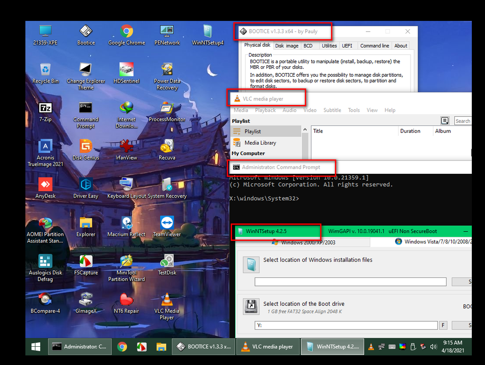Toggle VLC playlist view mode icon
Screen dimensions: 485x365
[x=445, y=121]
